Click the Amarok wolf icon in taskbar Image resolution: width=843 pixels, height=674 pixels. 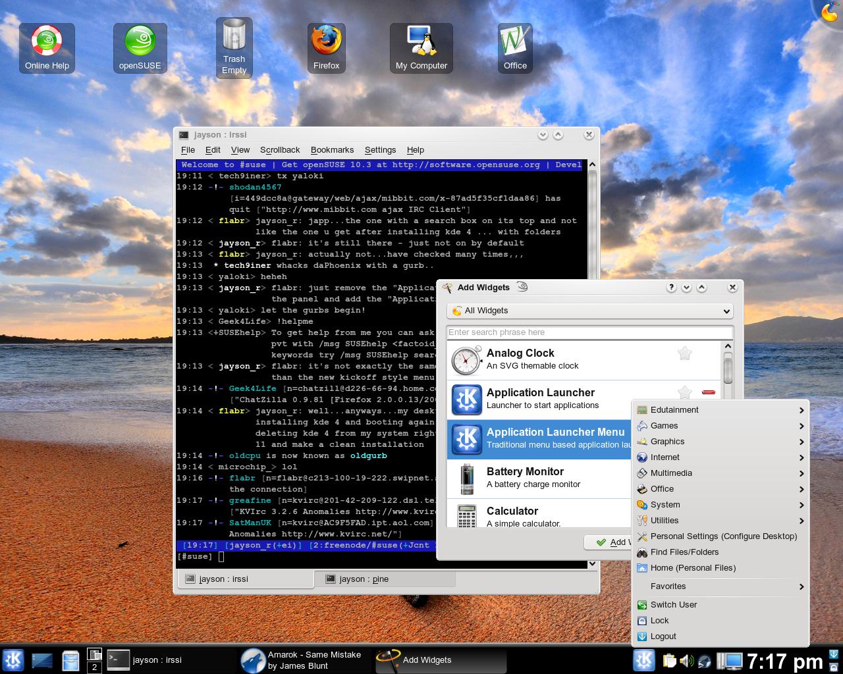coord(253,660)
